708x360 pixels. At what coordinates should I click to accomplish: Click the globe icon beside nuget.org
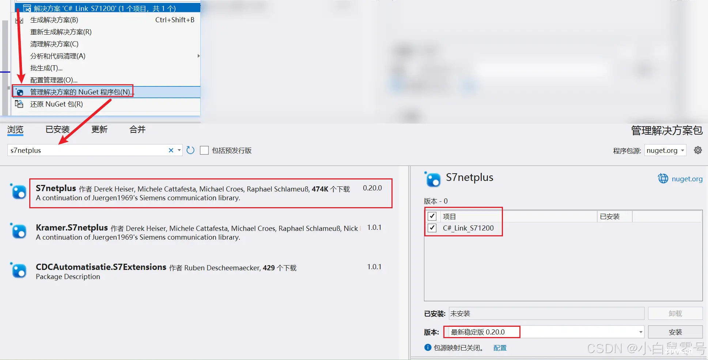pyautogui.click(x=663, y=179)
